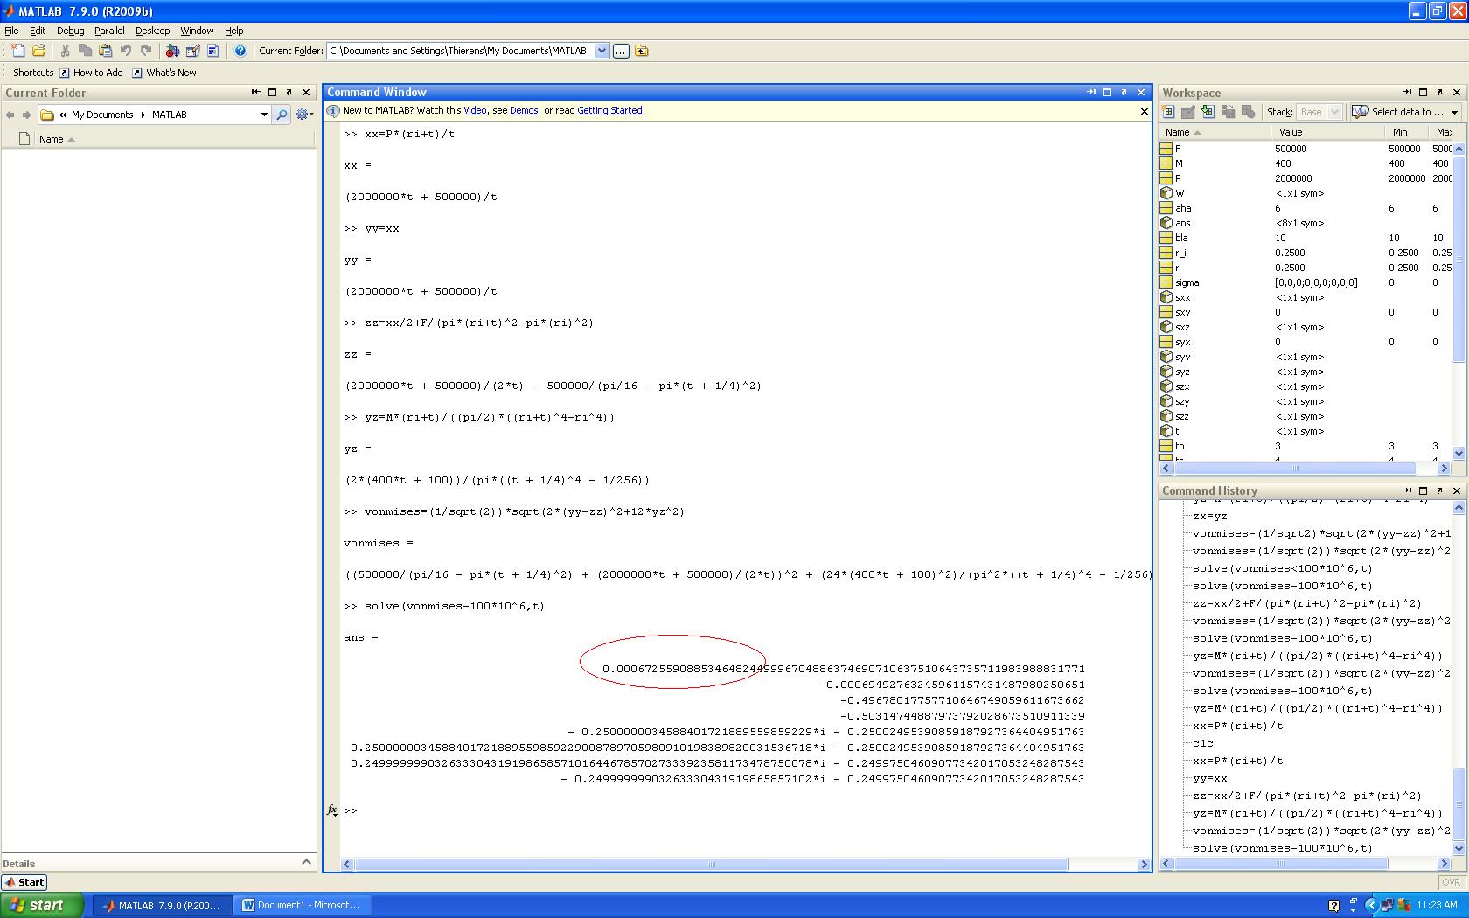
Task: Create new variable in Workspace toolbar
Action: pyautogui.click(x=1167, y=112)
